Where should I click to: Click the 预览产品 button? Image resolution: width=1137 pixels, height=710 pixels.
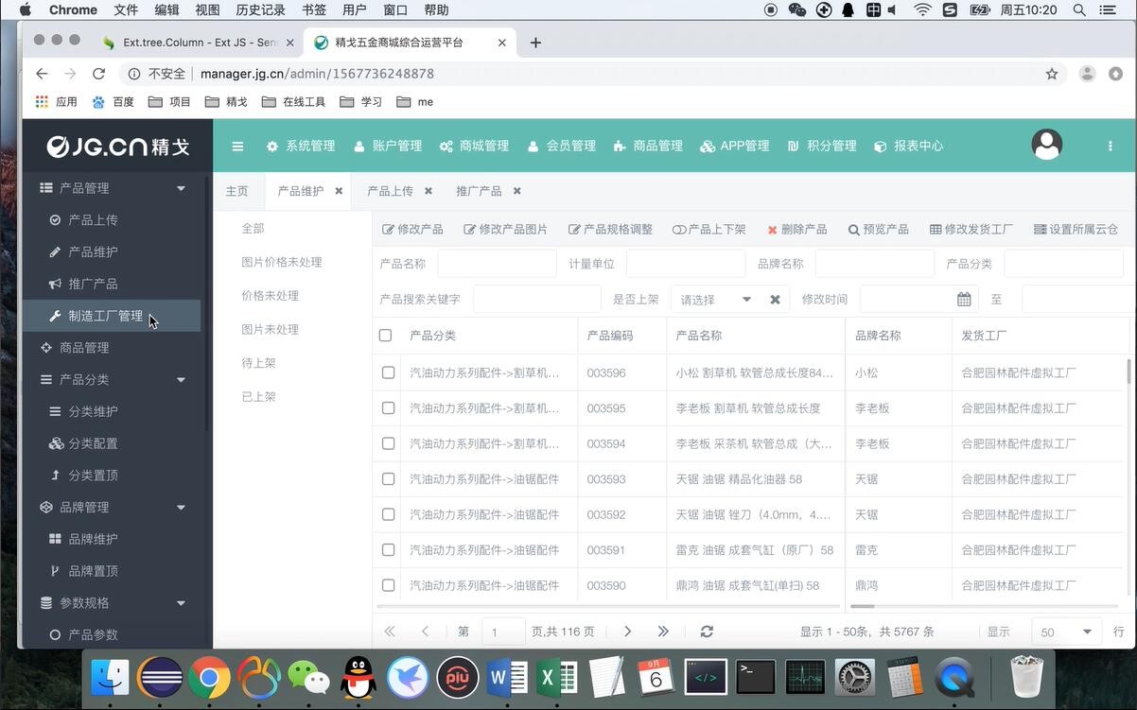878,230
